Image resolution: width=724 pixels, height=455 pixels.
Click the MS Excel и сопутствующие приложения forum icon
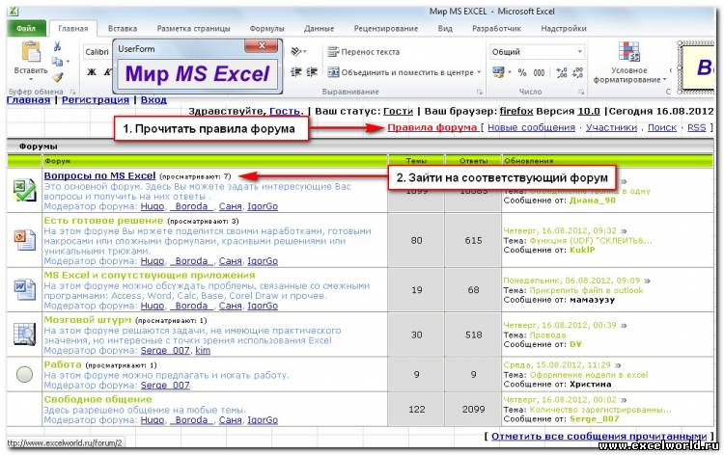click(x=24, y=290)
